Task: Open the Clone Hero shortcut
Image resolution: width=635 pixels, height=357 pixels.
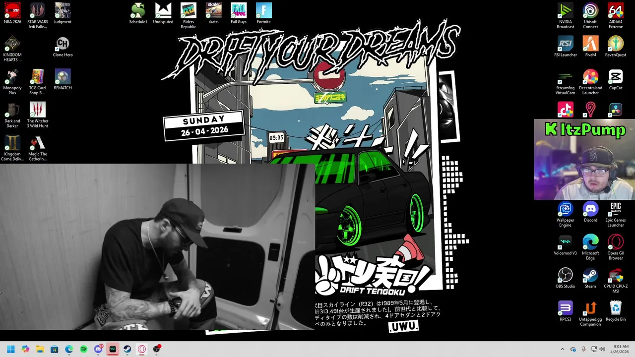Action: click(63, 47)
